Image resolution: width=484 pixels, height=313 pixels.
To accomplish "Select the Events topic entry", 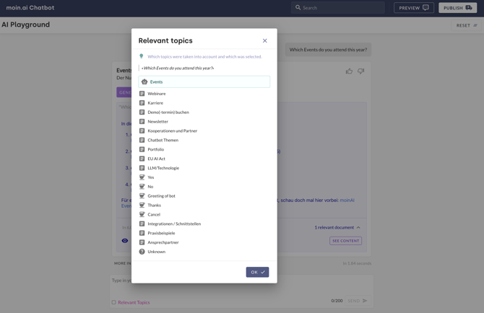I will (204, 82).
